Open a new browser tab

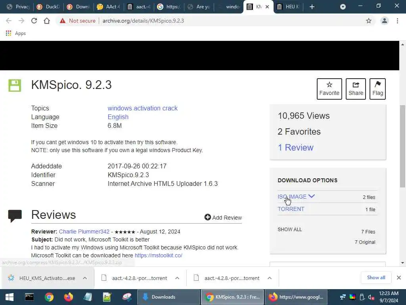click(x=312, y=7)
